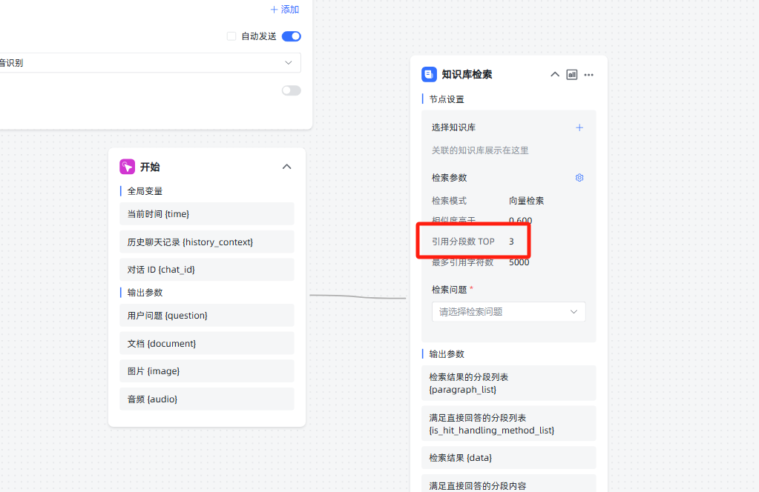The height and width of the screenshot is (492, 759).
Task: Check the 自动发送 checkbox
Action: [x=231, y=36]
